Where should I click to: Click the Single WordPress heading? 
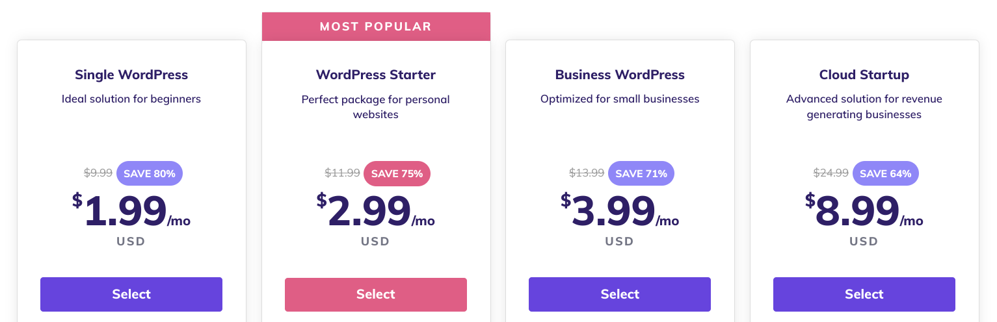(131, 75)
